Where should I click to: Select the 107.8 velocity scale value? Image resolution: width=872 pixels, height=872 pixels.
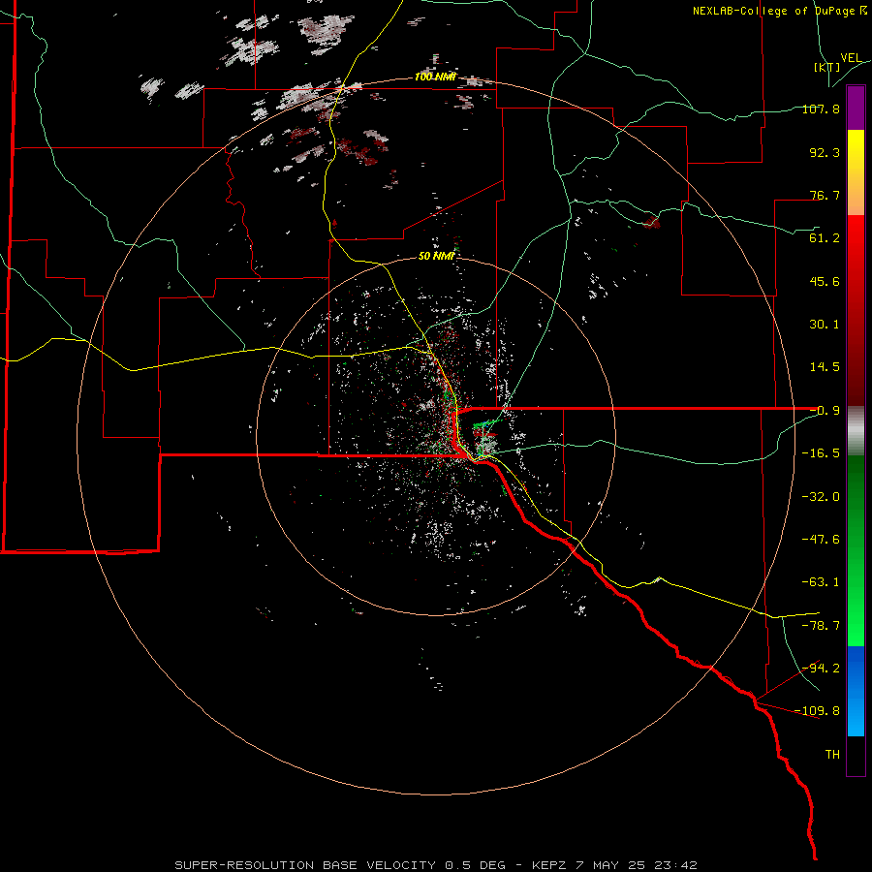coord(821,109)
